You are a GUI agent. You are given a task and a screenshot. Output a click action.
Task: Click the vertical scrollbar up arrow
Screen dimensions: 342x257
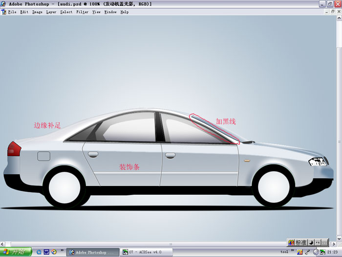pos(339,18)
